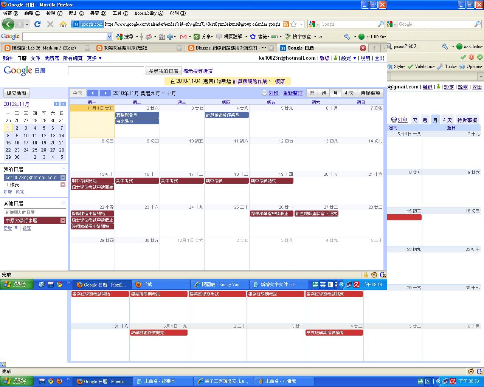The height and width of the screenshot is (387, 484).
Task: Open dropdown arrow for ke10023n@hotmail.com calendar
Action: (63, 178)
